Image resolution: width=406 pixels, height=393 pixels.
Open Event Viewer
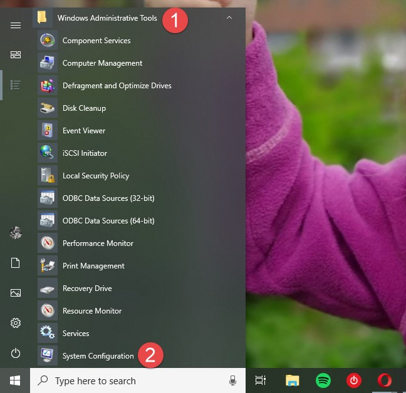click(x=83, y=131)
